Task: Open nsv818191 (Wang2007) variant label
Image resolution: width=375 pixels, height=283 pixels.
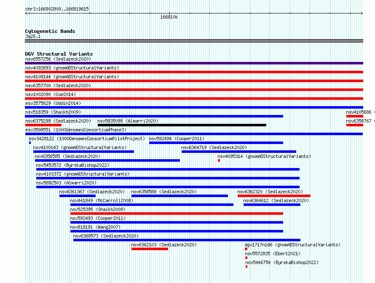Action: coord(95,227)
